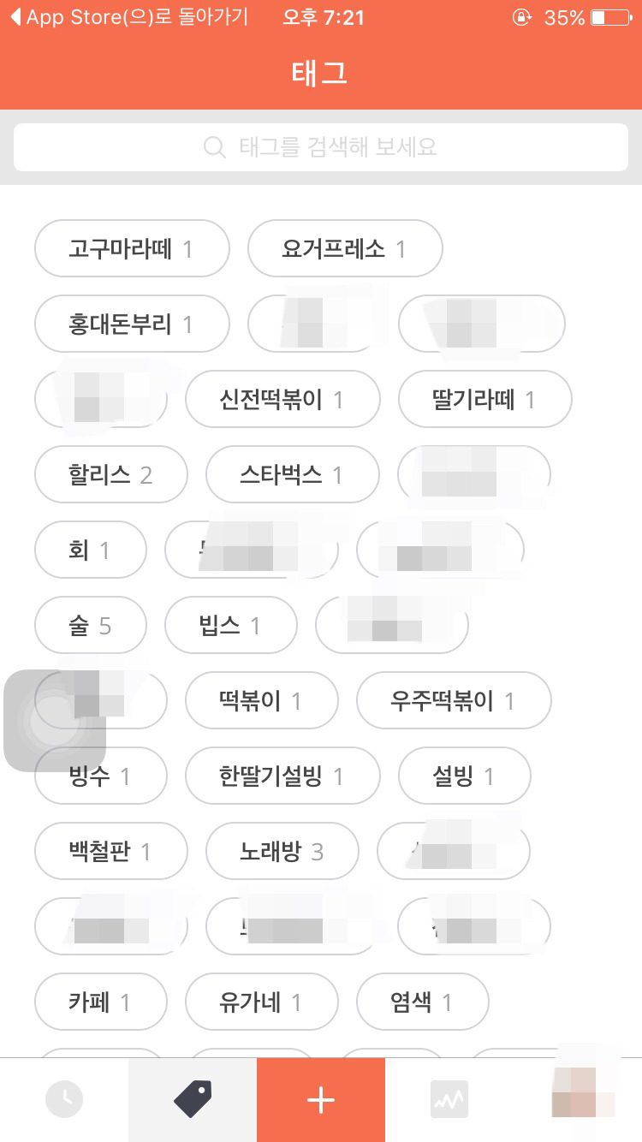Tap the 술 tag chip
The image size is (642, 1142).
tap(90, 626)
